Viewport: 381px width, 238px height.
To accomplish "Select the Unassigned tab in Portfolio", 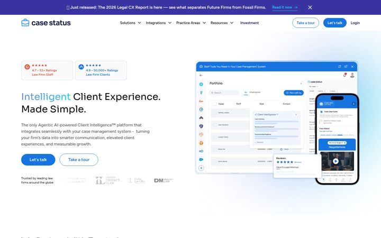I will 255,92.
